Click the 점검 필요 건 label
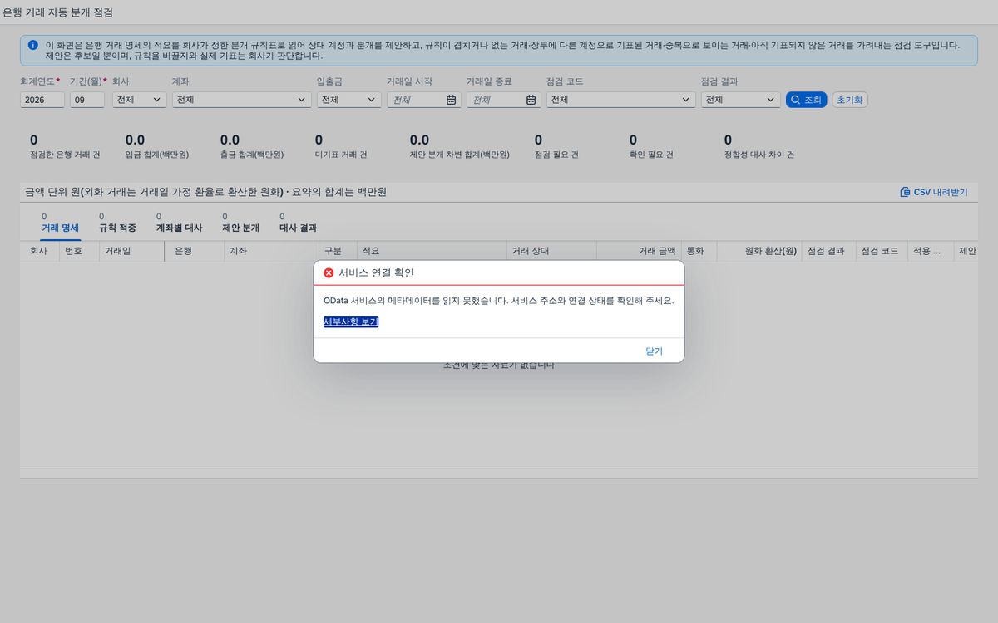Viewport: 998px width, 623px height. click(x=556, y=155)
